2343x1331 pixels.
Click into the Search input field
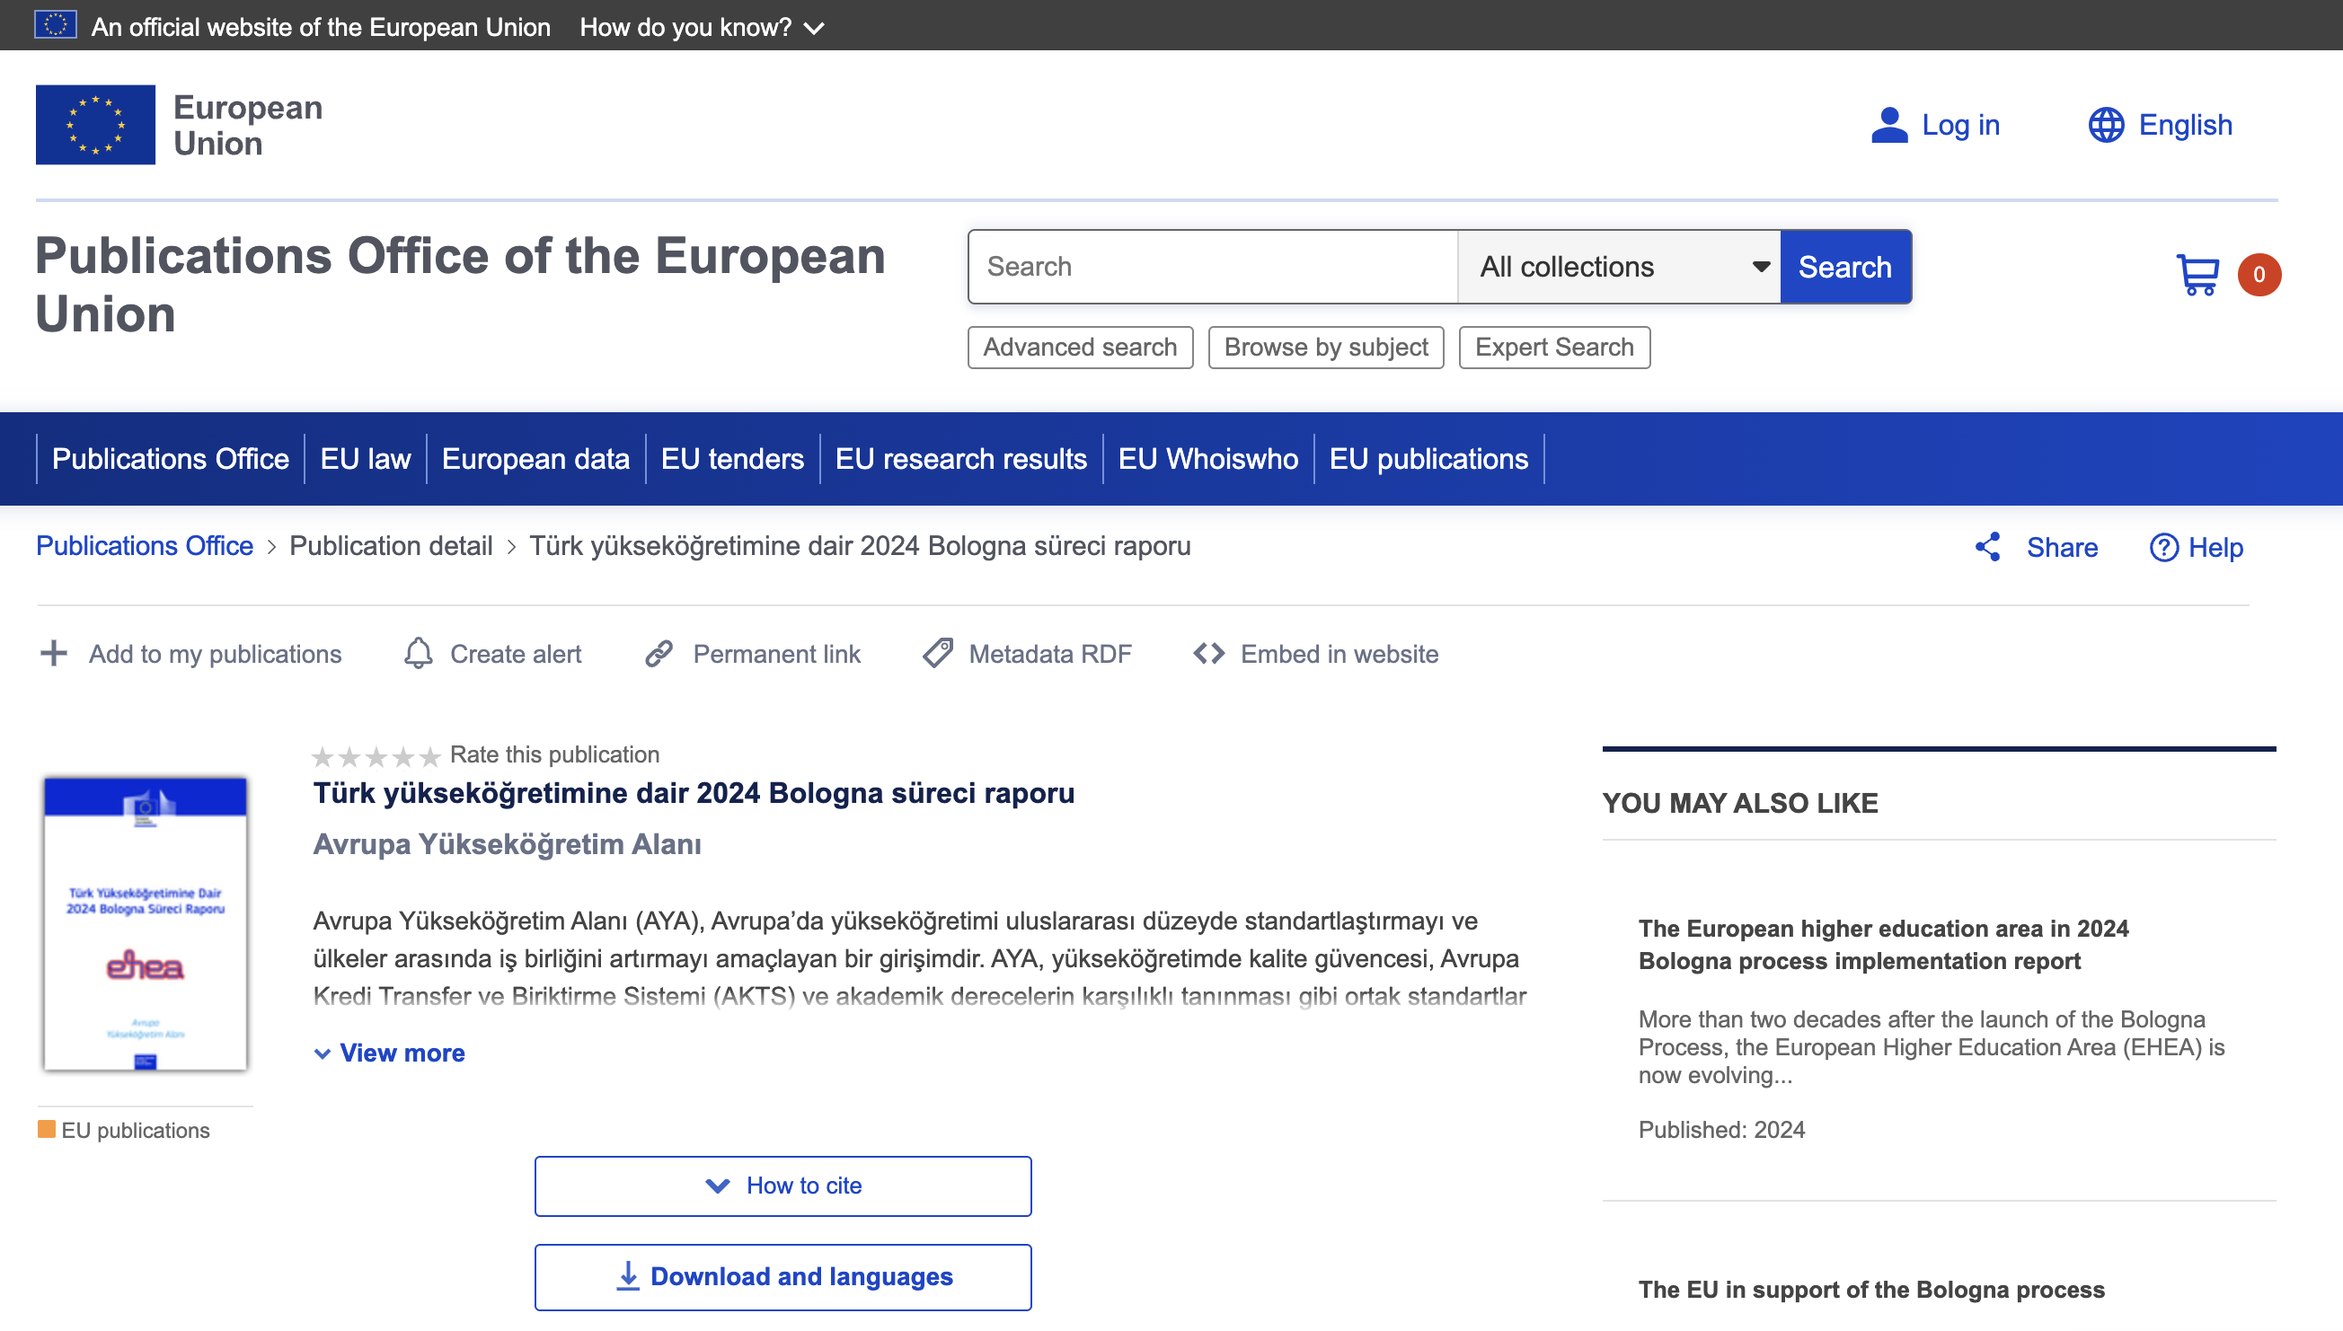tap(1212, 267)
